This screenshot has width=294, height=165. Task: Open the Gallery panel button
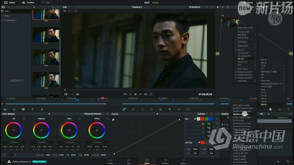pyautogui.click(x=10, y=3)
